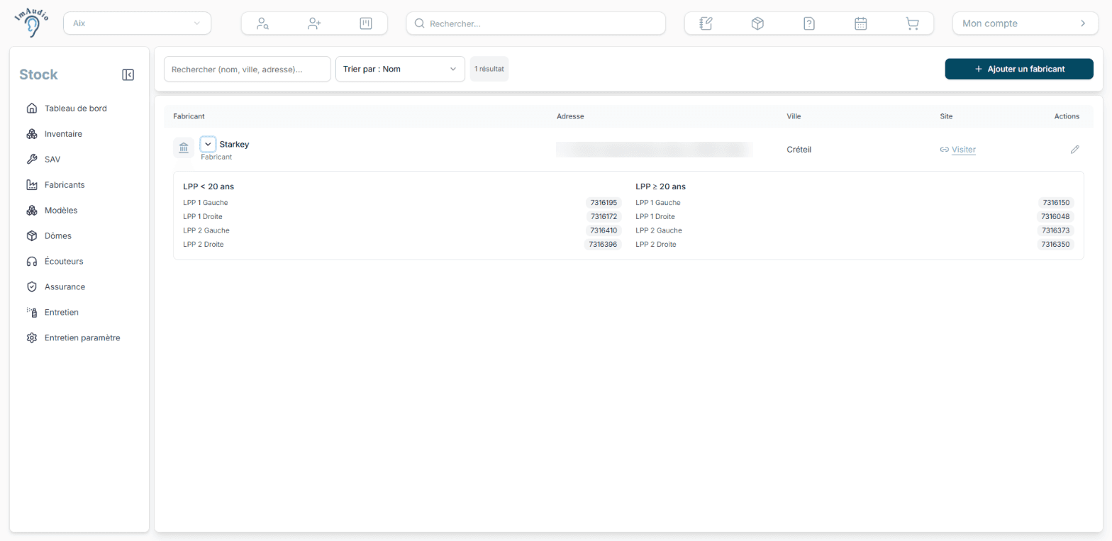1112x541 pixels.
Task: Open the Entretien section
Action: point(62,313)
